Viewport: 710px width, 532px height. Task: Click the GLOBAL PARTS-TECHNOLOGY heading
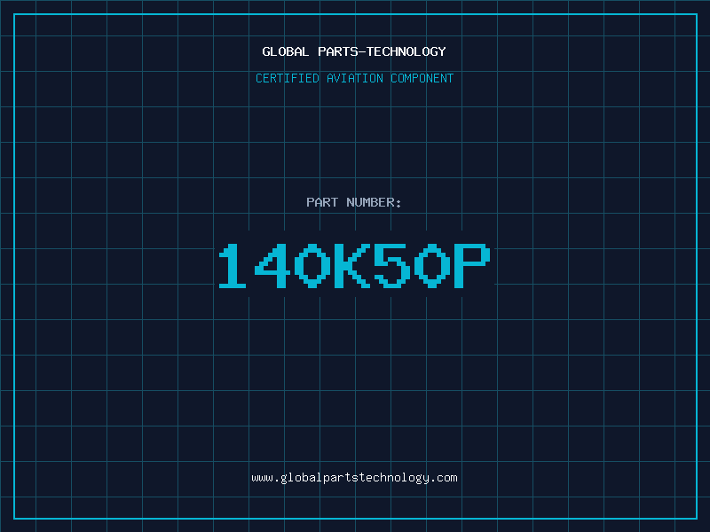[x=354, y=51]
